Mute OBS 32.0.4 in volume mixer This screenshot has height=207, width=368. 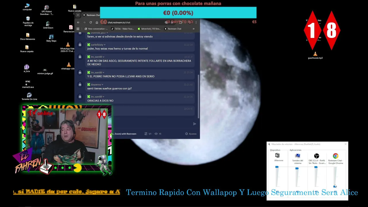(x=317, y=192)
